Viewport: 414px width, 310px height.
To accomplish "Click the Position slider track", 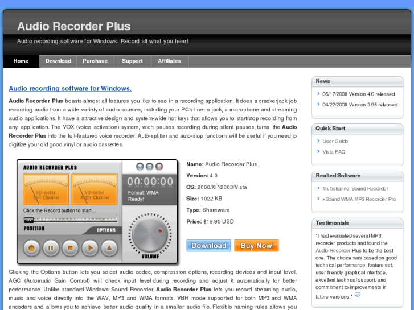I will tap(70, 220).
